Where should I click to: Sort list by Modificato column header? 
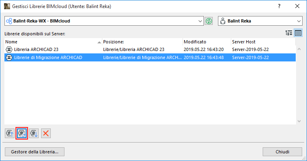(207, 42)
